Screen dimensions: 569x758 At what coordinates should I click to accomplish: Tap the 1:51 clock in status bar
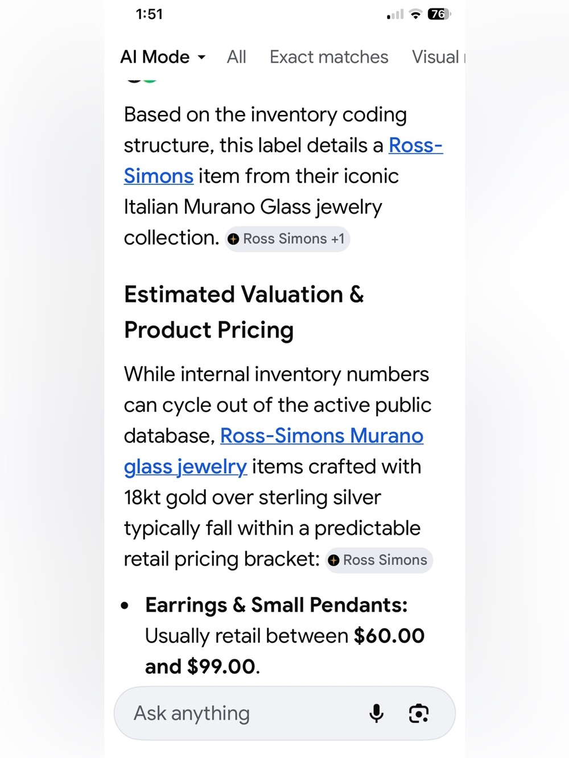click(x=149, y=14)
